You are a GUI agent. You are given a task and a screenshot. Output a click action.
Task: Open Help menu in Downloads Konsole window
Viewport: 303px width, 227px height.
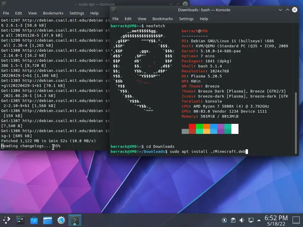point(204,19)
